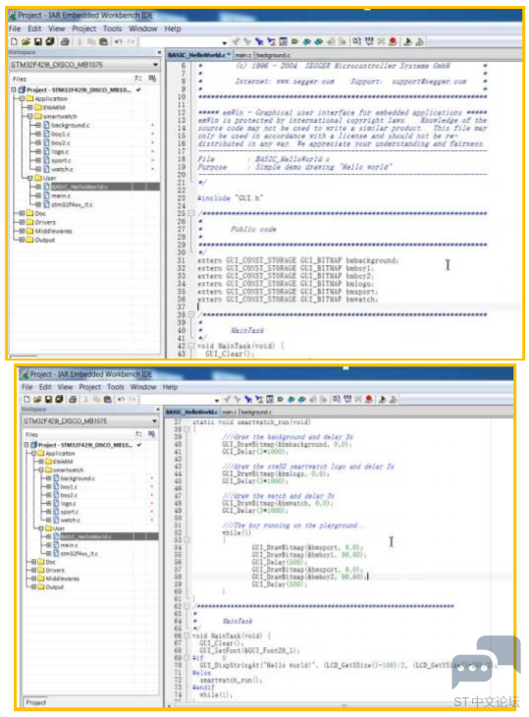Screen dimensions: 529x717
Task: Open Project menu in top IAR window
Action: 83,28
